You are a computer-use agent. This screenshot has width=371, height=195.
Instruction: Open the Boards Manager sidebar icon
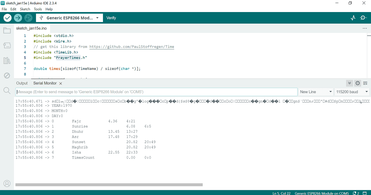tap(7, 46)
